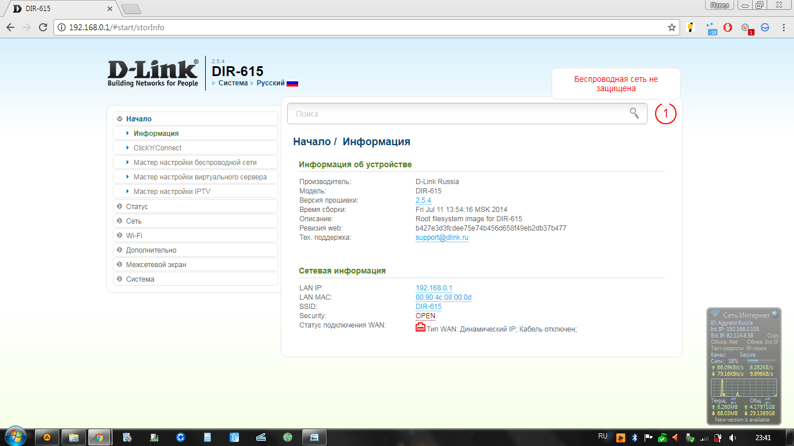Click the SSID DIR-615 link
The image size is (794, 446).
(428, 307)
